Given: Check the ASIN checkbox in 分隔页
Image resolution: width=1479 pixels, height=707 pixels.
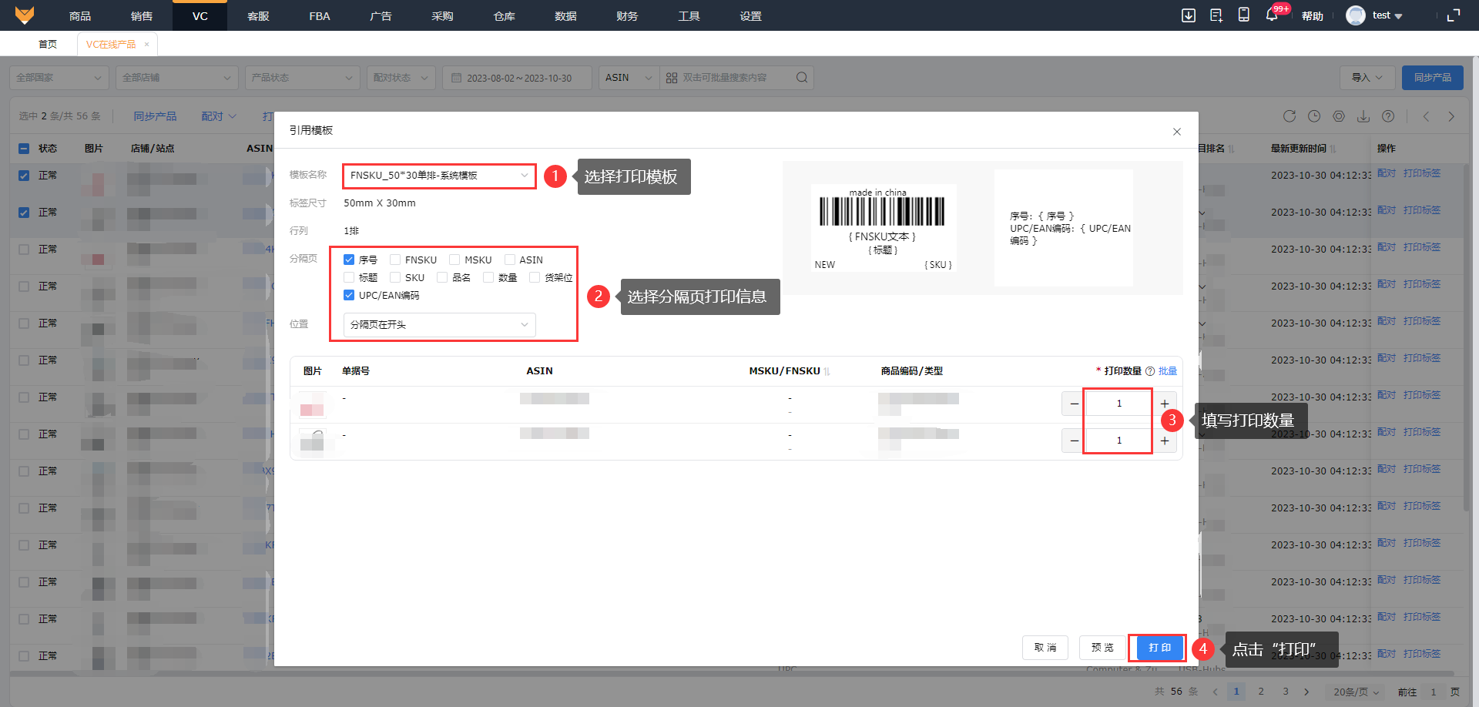Looking at the screenshot, I should tap(509, 260).
